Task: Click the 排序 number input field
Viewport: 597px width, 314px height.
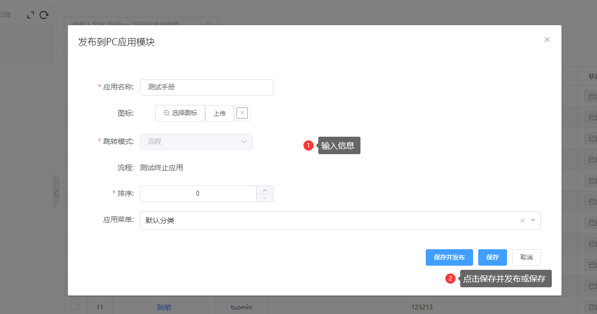Action: click(198, 194)
